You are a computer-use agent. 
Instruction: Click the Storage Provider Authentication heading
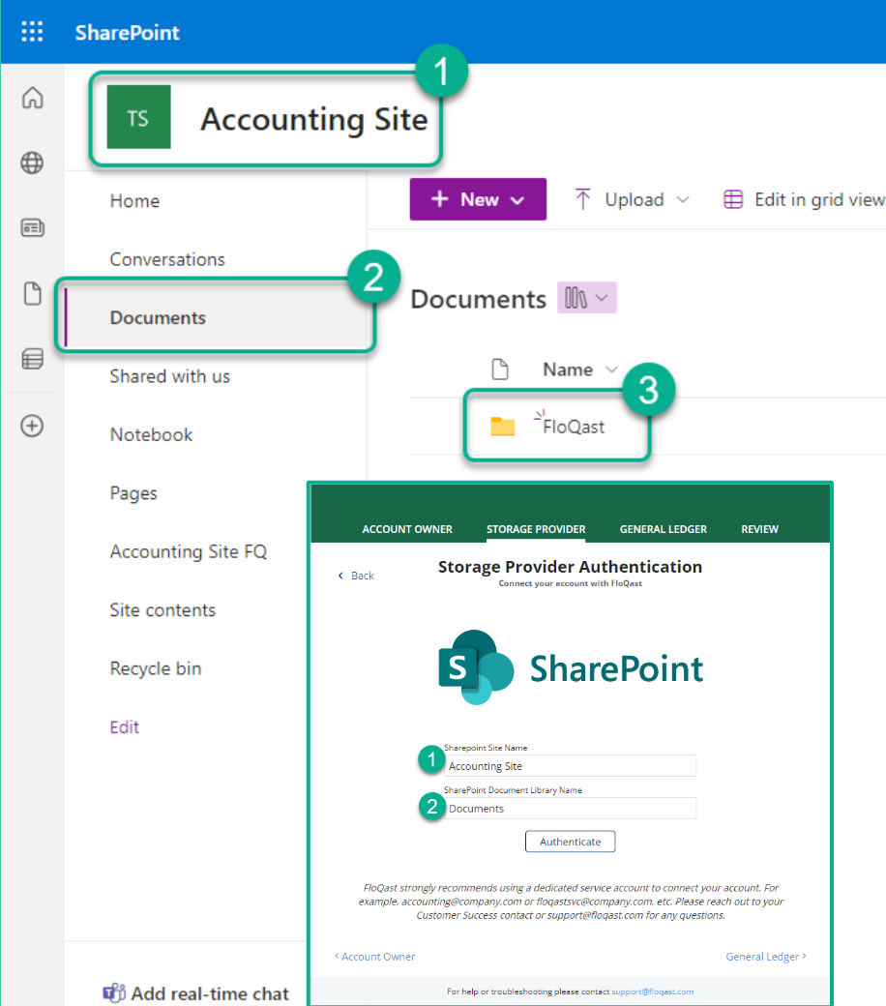570,567
